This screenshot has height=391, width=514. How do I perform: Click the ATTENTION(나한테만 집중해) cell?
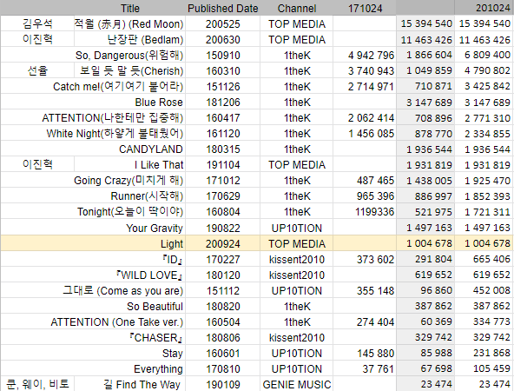[x=93, y=118]
